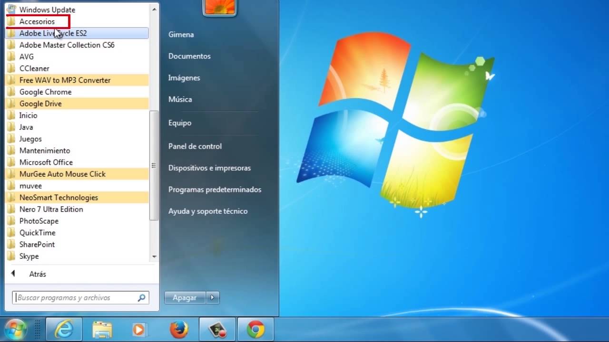Open the muvee folder
This screenshot has height=342, width=609.
78,186
